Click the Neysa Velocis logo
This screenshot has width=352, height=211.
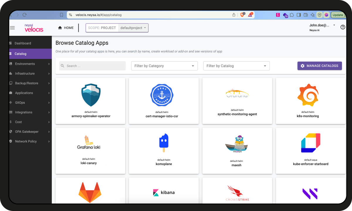tap(34, 28)
